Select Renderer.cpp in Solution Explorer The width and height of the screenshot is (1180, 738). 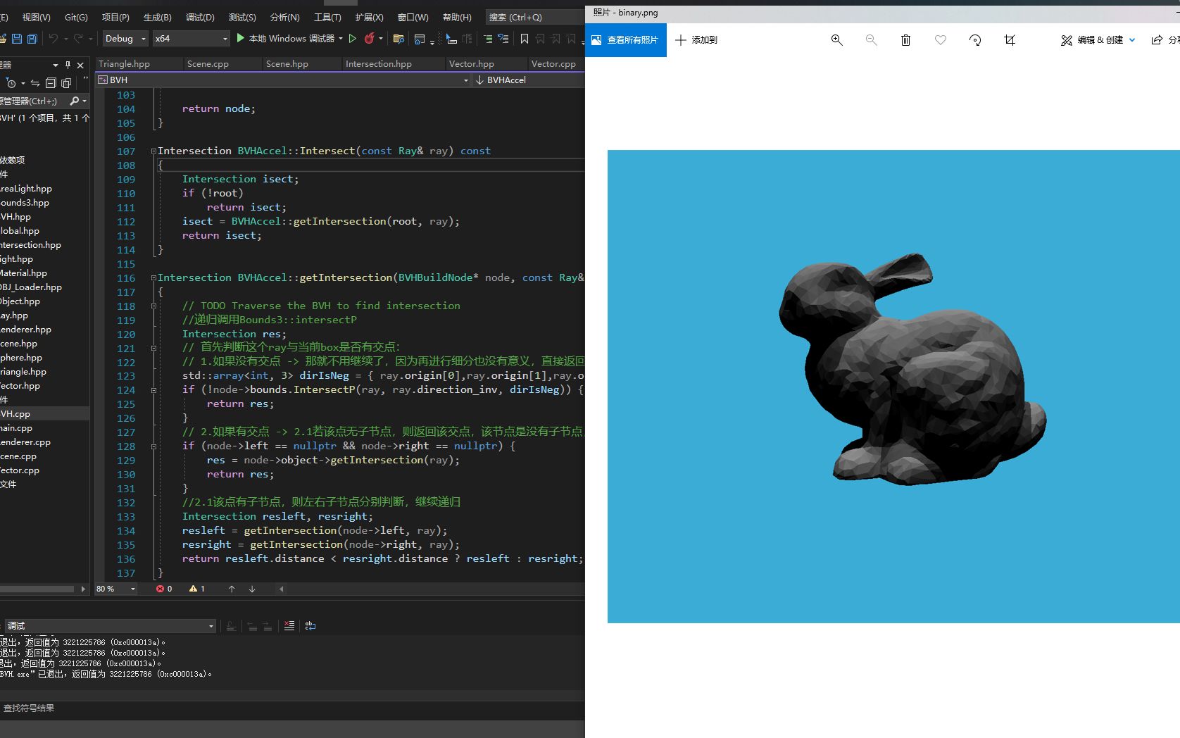[25, 442]
